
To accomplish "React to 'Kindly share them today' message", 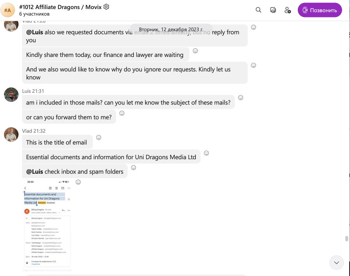I will pos(195,51).
